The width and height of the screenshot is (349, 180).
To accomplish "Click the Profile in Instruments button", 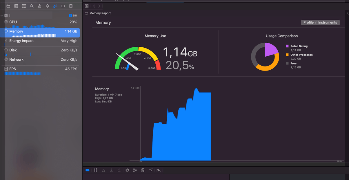I will tap(320, 22).
